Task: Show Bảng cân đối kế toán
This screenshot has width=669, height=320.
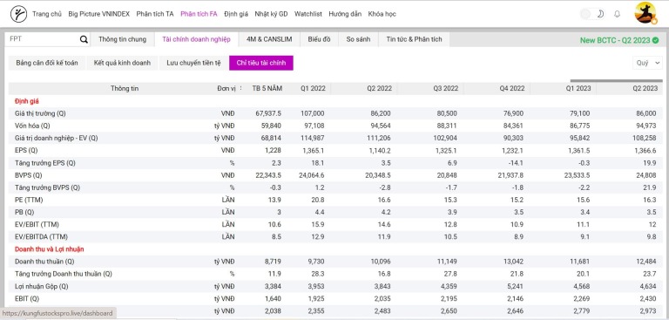Action: click(x=47, y=63)
